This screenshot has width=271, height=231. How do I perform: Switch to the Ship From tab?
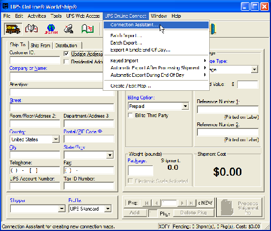click(x=40, y=46)
